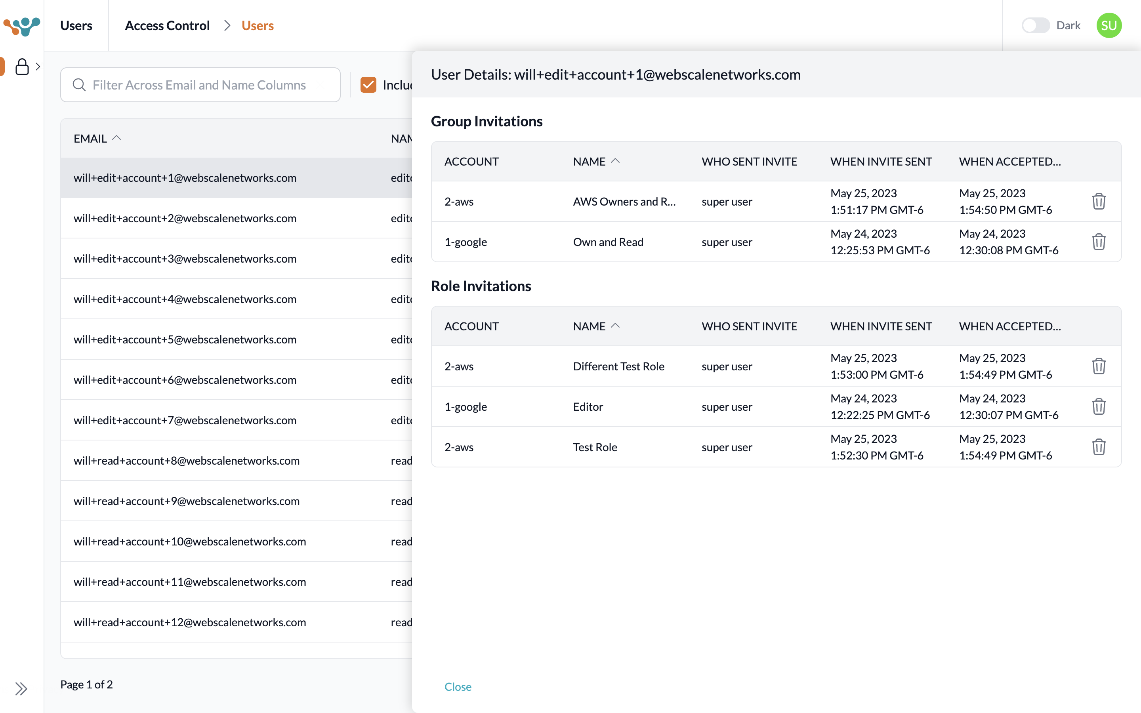Viewport: 1141px width, 713px height.
Task: Click the Users breadcrumb item
Action: (x=258, y=25)
